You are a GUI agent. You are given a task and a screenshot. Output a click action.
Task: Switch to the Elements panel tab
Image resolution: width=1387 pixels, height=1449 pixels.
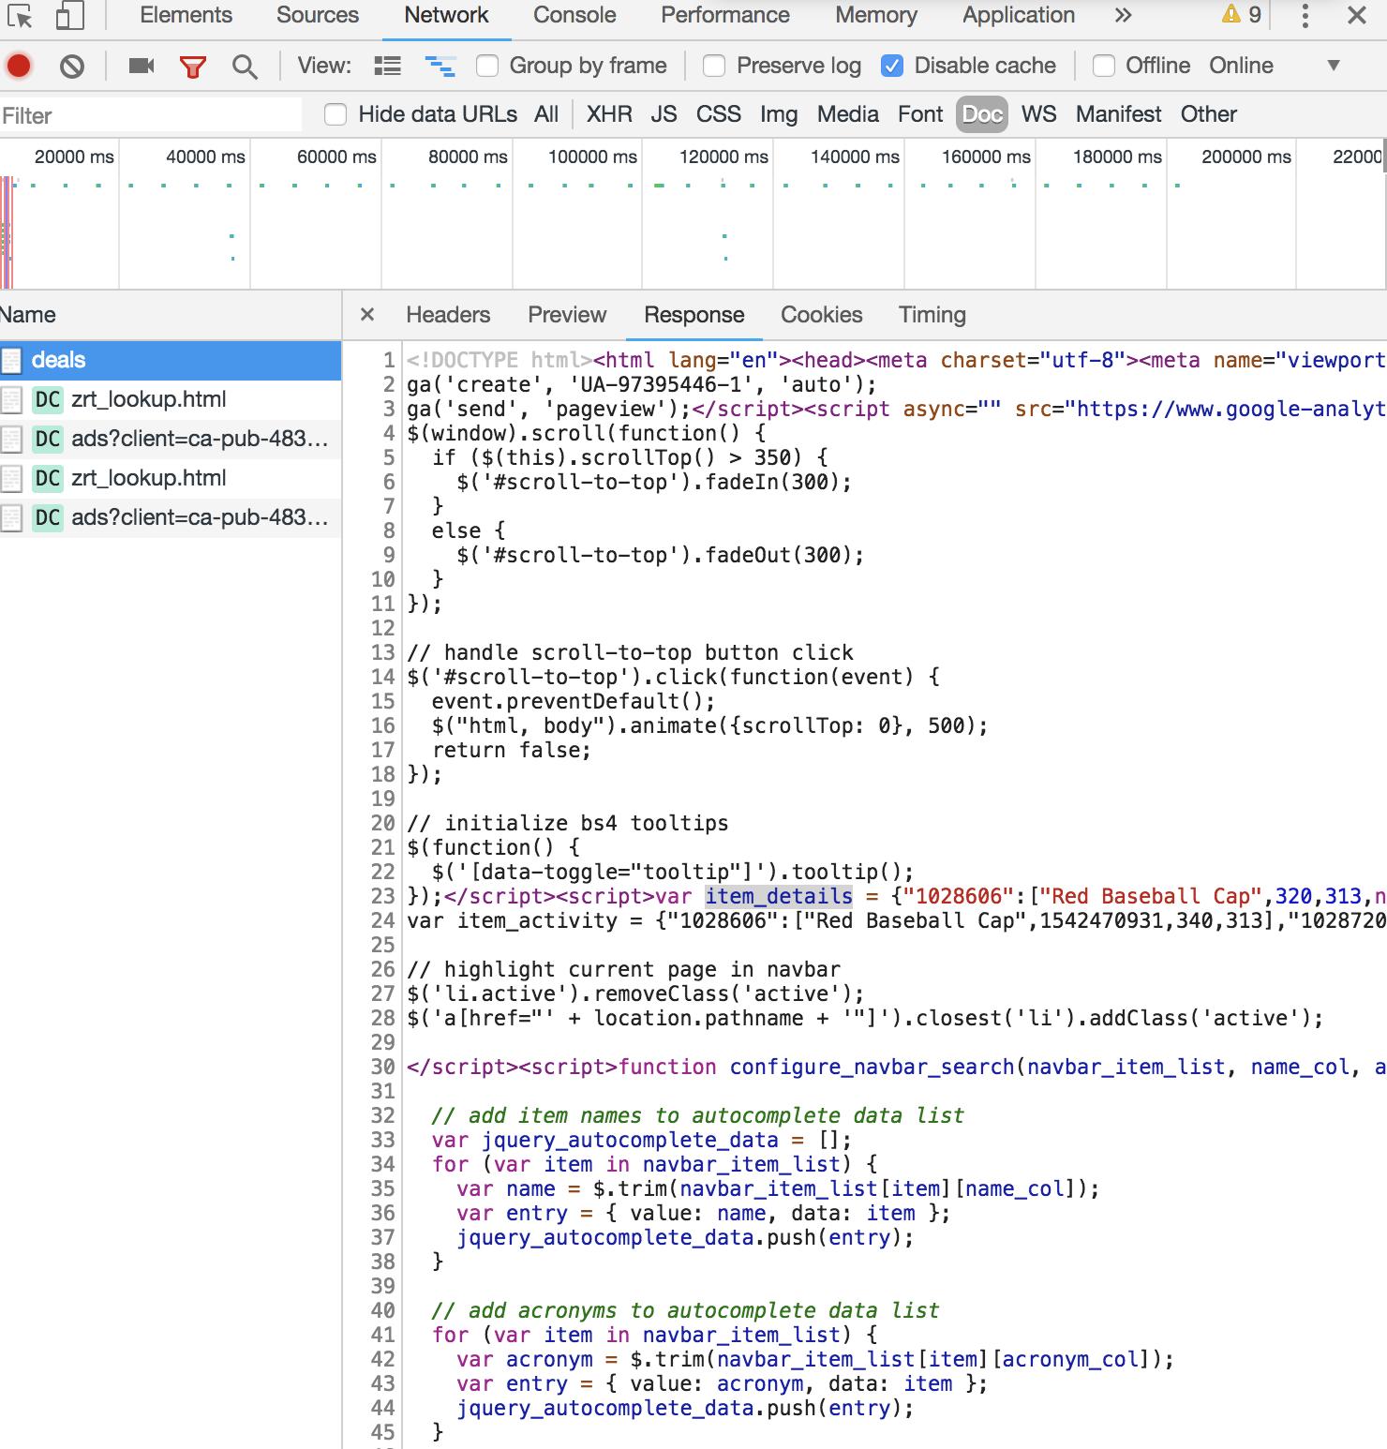[186, 15]
